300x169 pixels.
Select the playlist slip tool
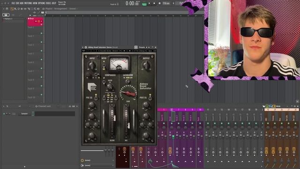[25, 9]
